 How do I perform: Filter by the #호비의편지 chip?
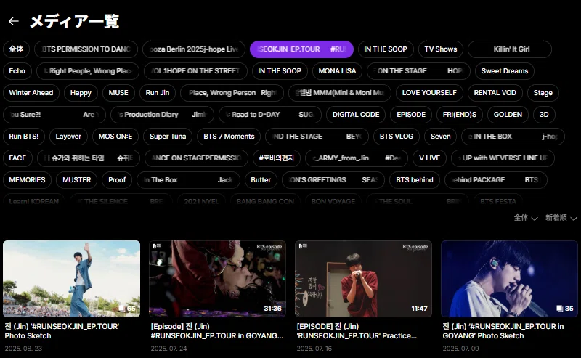(277, 158)
